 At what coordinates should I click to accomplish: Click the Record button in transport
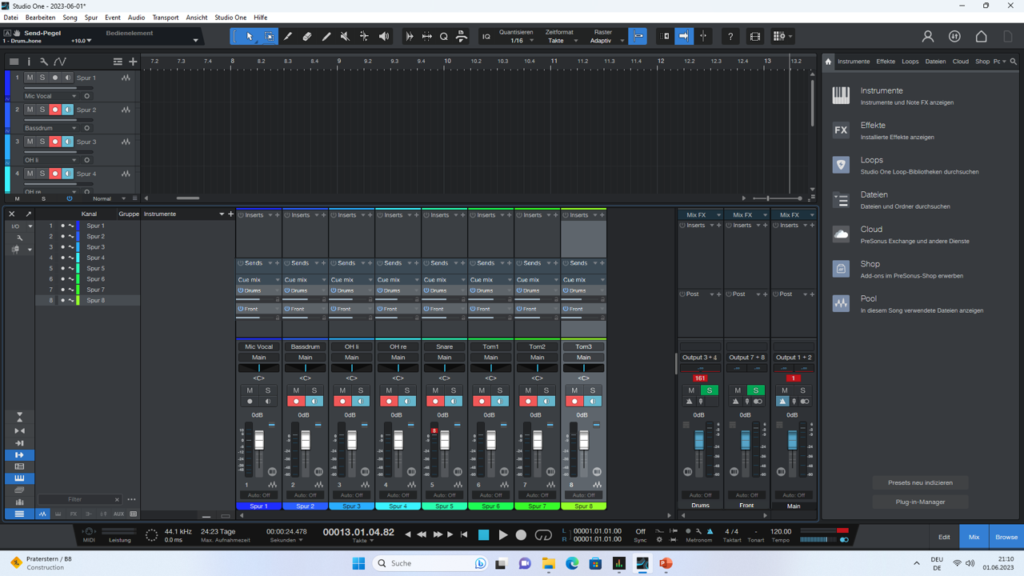(521, 535)
